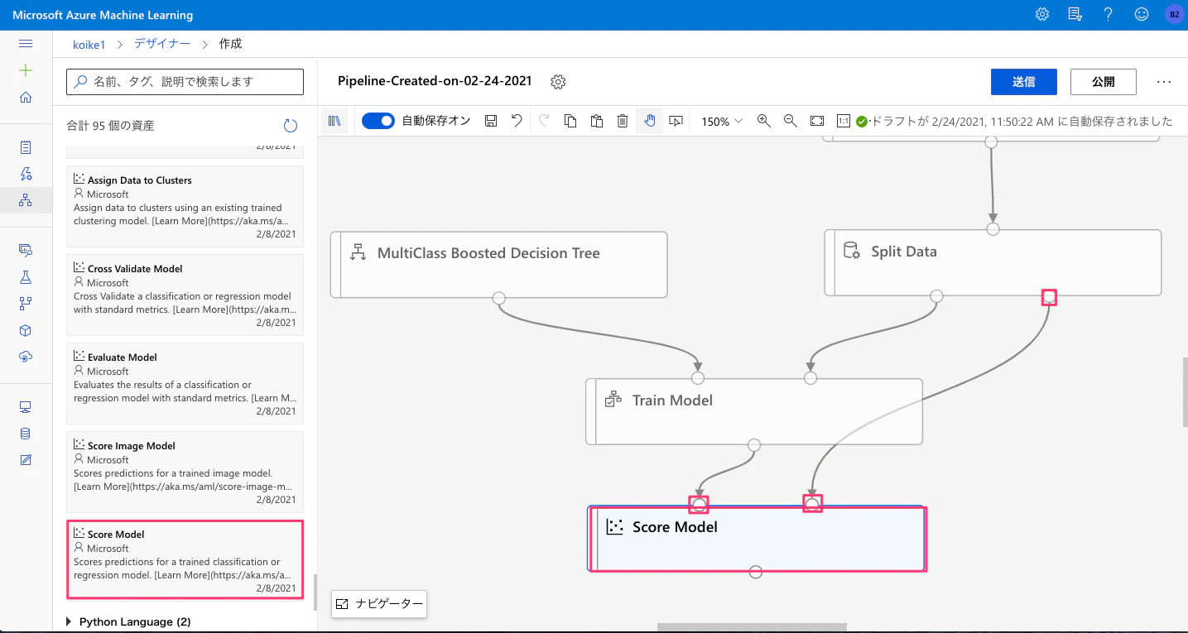This screenshot has height=633, width=1188.
Task: Open the notifications feedback icon in header
Action: coord(1075,15)
